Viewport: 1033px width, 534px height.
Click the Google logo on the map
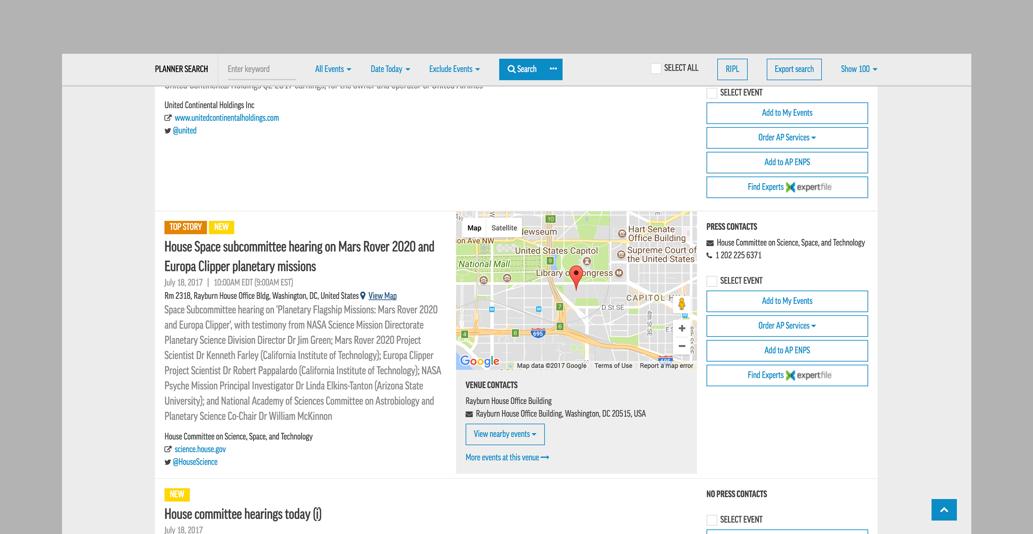[480, 361]
